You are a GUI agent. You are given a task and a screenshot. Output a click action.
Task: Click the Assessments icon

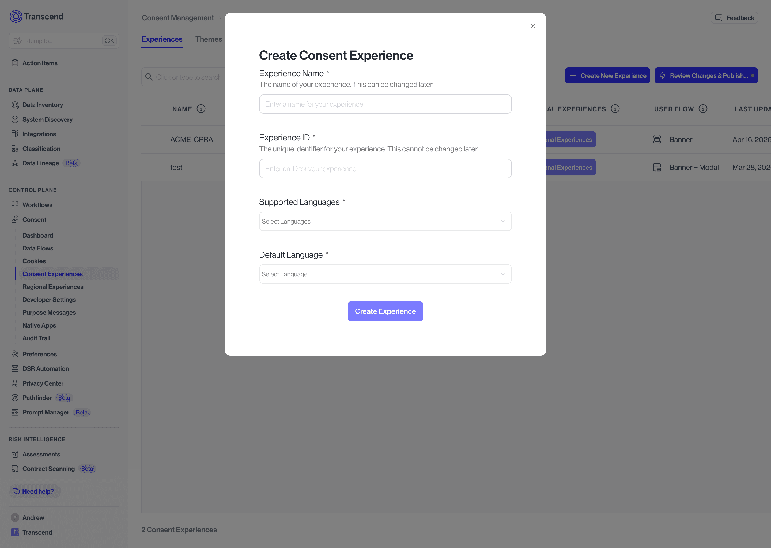[15, 454]
